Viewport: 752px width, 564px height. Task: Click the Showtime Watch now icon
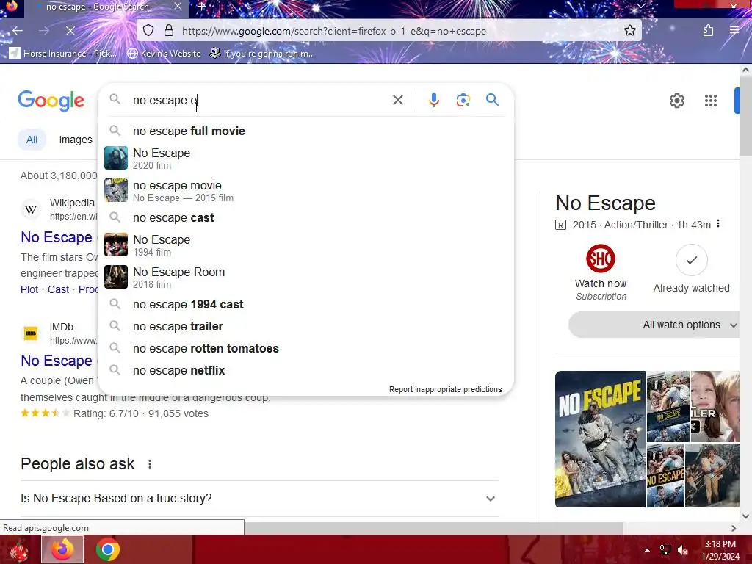(601, 258)
